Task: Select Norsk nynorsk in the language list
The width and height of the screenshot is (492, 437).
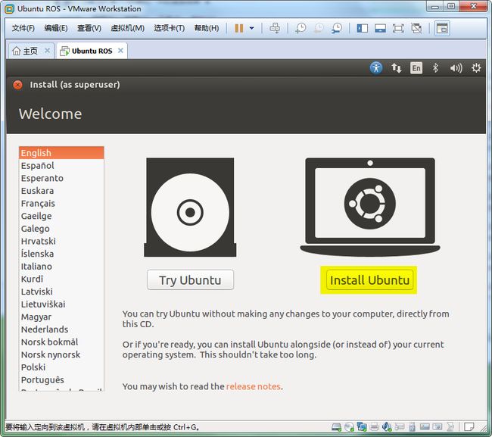Action: coord(61,354)
